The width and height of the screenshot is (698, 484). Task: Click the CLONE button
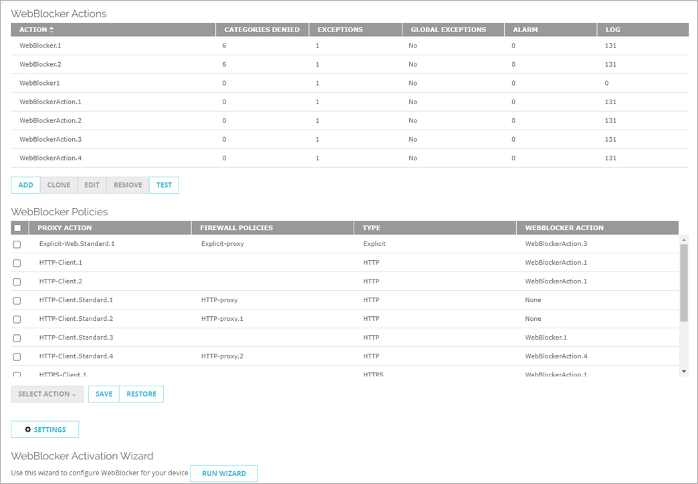click(59, 185)
